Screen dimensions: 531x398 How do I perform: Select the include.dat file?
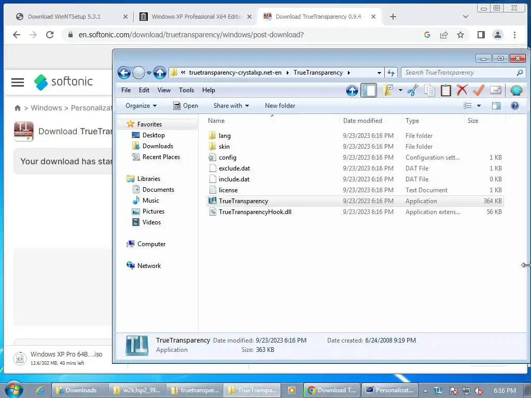click(234, 179)
